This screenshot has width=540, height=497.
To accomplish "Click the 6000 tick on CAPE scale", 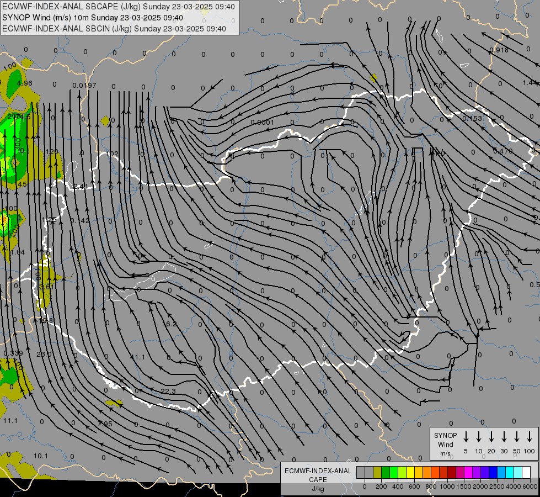I will (x=530, y=487).
